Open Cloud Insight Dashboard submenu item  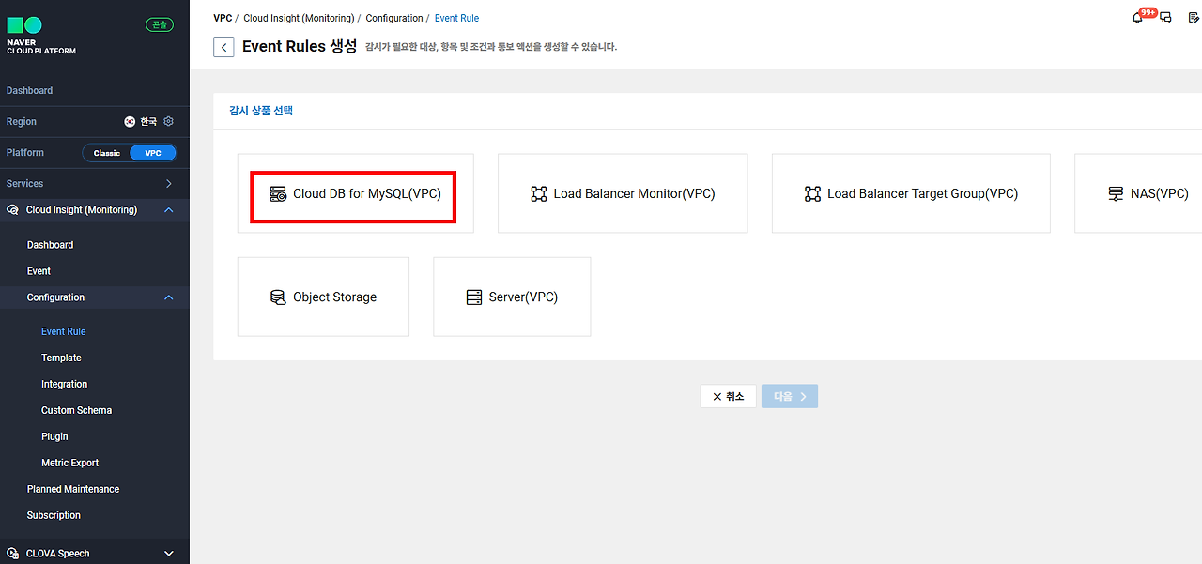[50, 245]
